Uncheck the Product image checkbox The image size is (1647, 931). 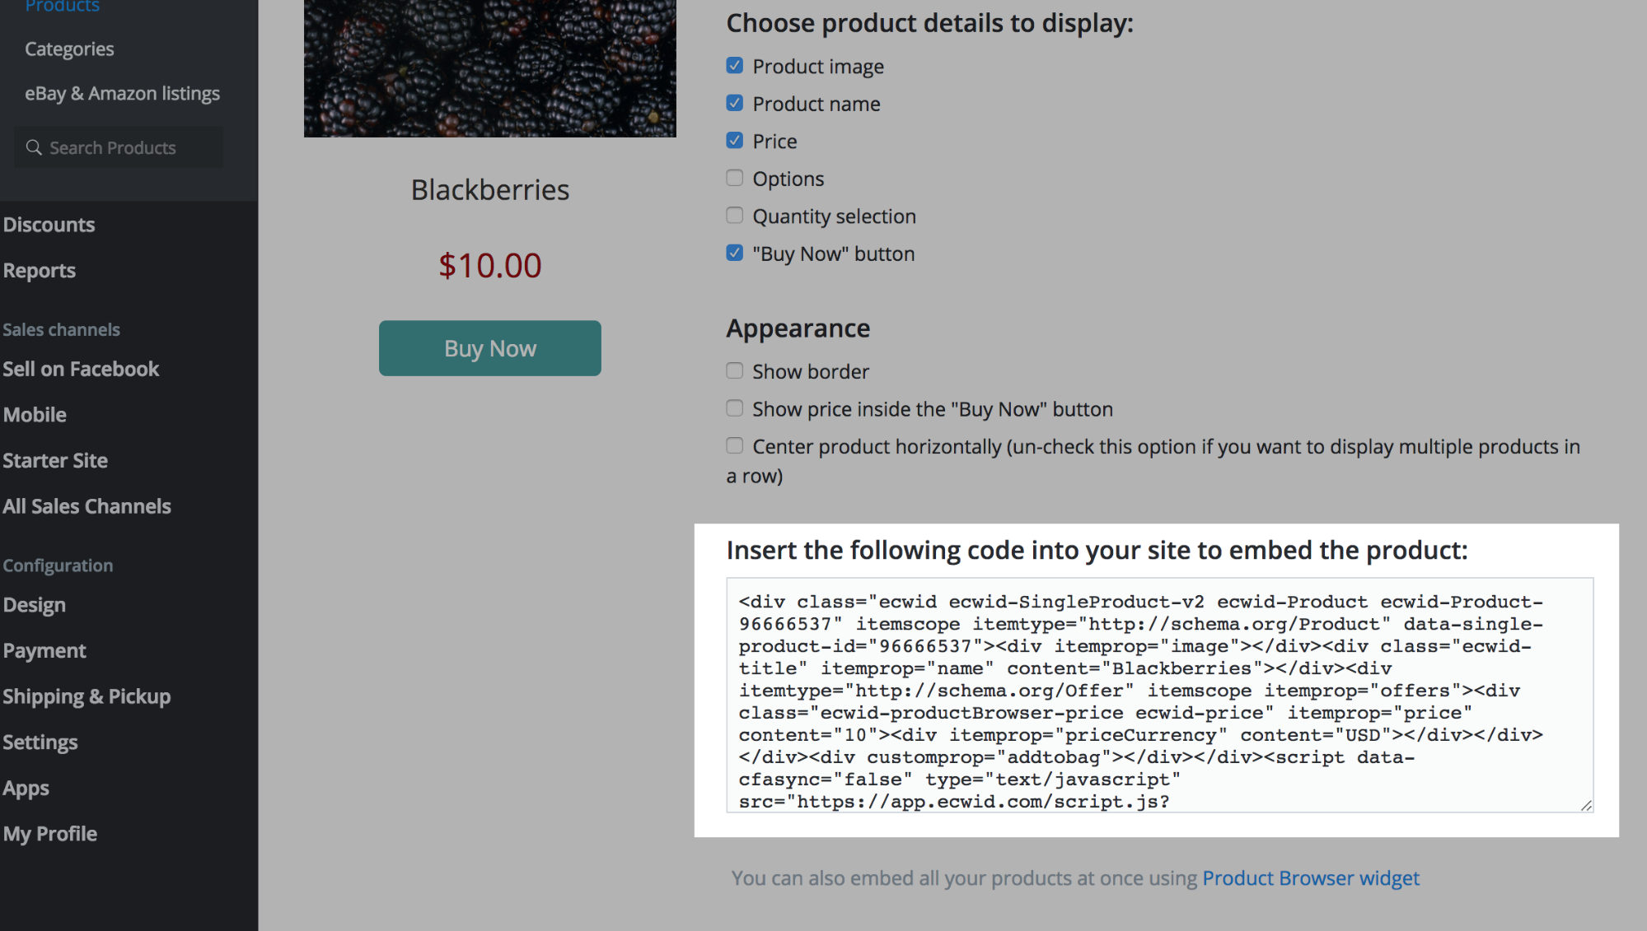pyautogui.click(x=734, y=66)
